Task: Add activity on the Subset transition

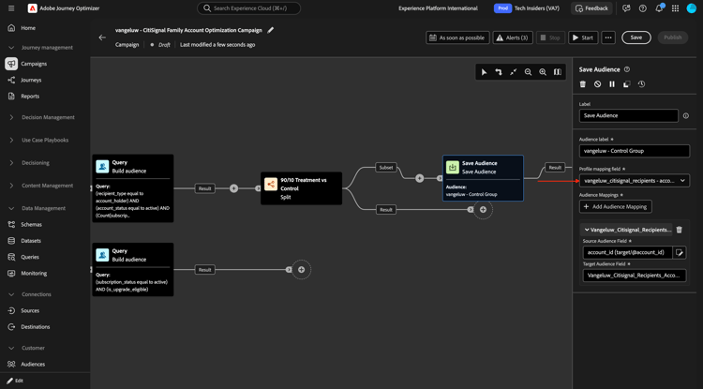Action: (419, 178)
